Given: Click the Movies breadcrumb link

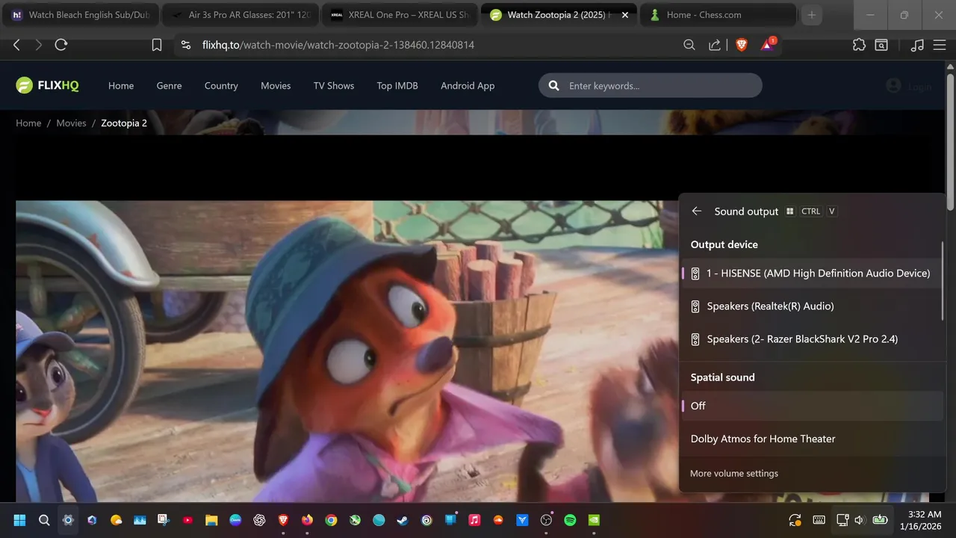Looking at the screenshot, I should [x=71, y=123].
